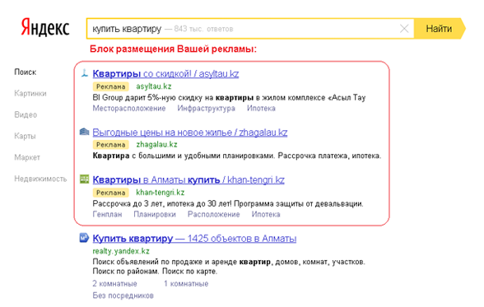The image size is (484, 307).
Task: Click the Поиск объявлений по продаже description
Action: point(229,267)
